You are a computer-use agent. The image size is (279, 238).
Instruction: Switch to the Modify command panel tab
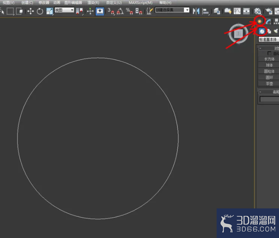pyautogui.click(x=268, y=22)
